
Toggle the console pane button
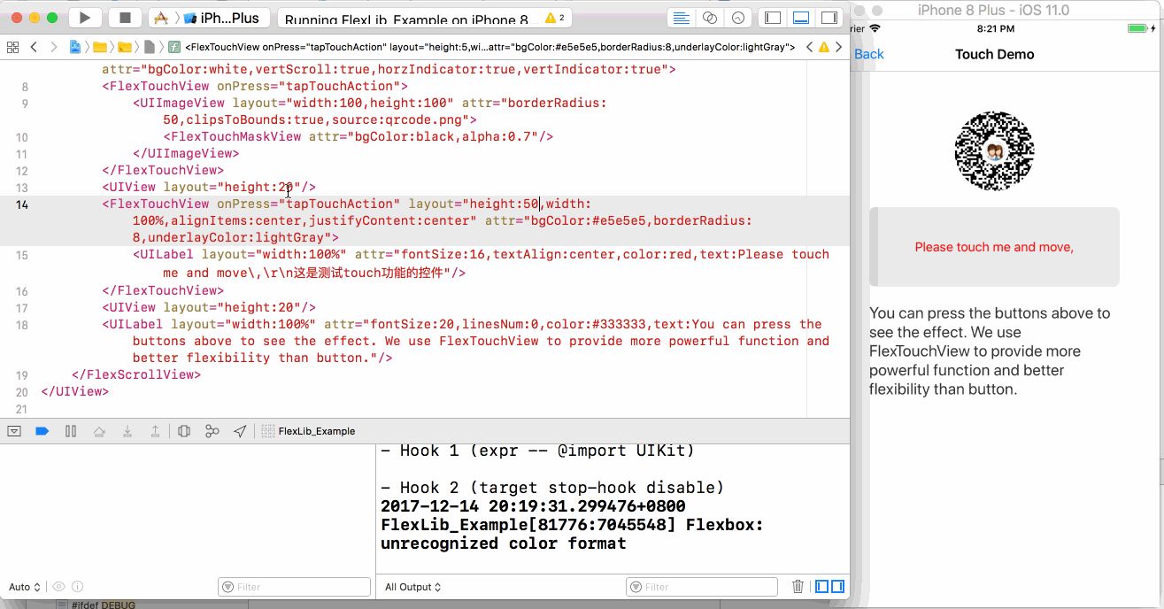(837, 587)
